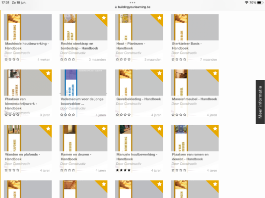Open Manuele houtbewerking cover thumbnail
This screenshot has width=265, height=198.
tap(139, 138)
